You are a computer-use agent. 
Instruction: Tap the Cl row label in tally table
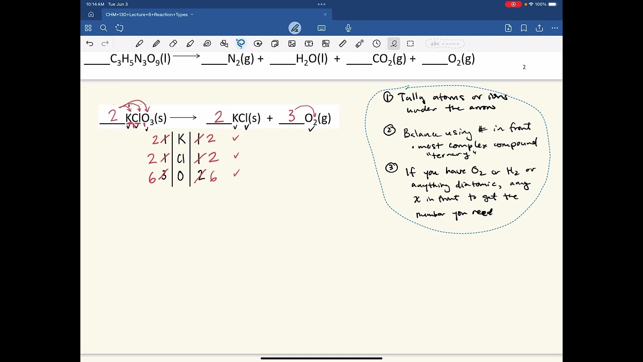coord(181,159)
